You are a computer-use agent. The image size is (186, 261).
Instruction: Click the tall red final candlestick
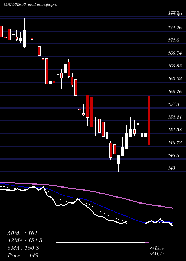pyautogui.click(x=149, y=120)
